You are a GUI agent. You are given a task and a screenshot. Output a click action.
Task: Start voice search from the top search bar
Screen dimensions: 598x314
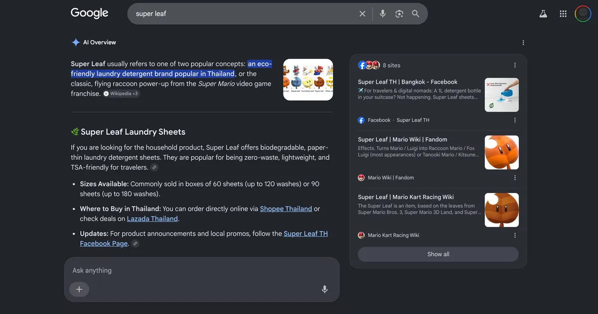click(x=383, y=14)
